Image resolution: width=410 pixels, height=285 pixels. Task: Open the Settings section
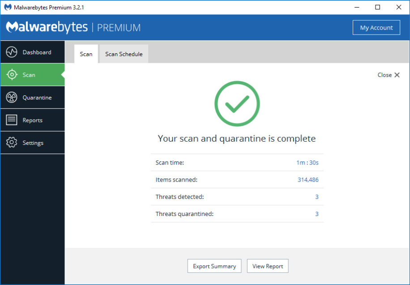pyautogui.click(x=32, y=142)
